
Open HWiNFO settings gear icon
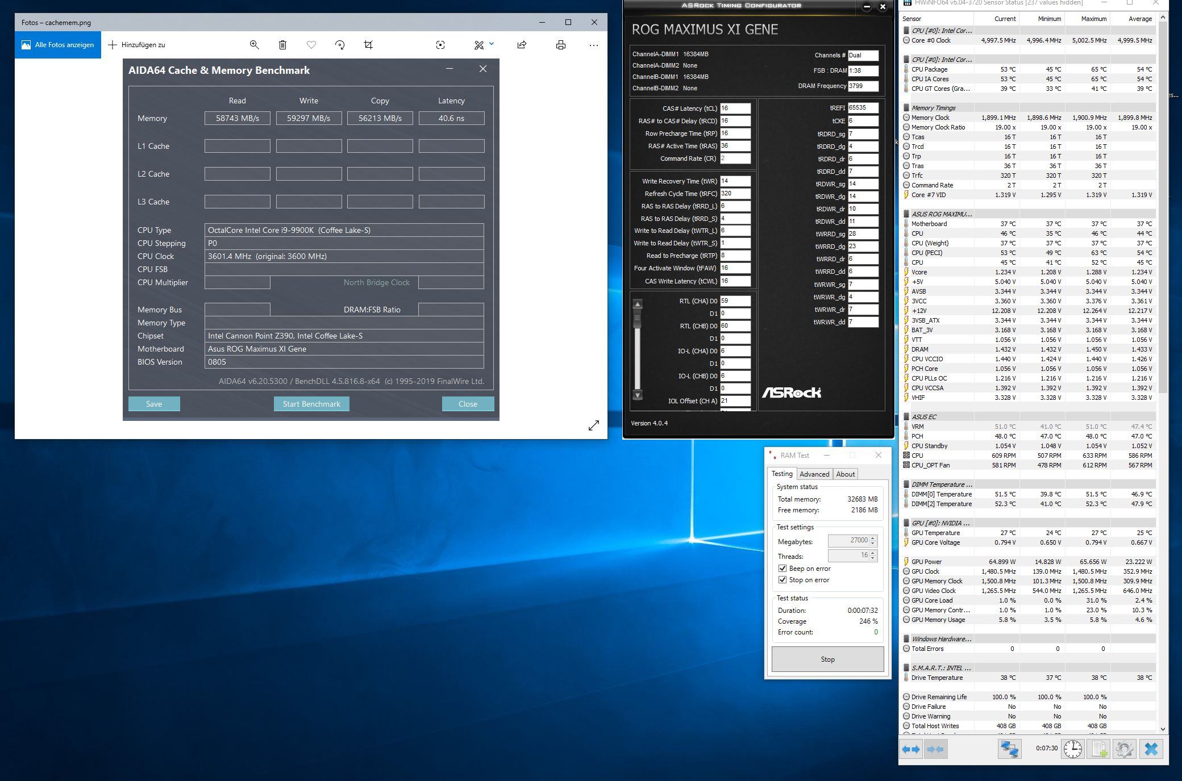[x=1124, y=749]
